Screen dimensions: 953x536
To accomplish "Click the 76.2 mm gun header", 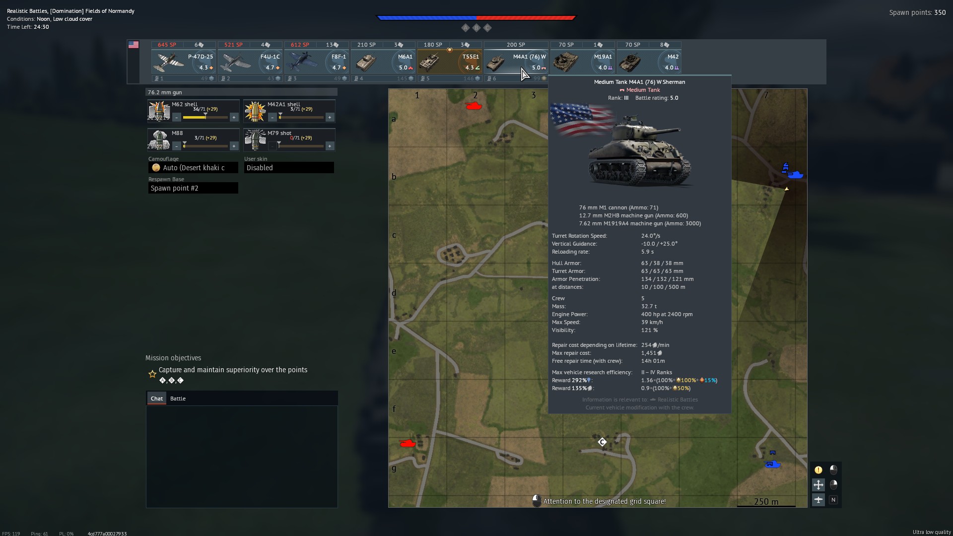I will click(241, 92).
